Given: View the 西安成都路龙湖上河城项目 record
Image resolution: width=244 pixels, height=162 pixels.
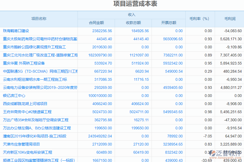Looking at the screenshot, I should point(23,104).
